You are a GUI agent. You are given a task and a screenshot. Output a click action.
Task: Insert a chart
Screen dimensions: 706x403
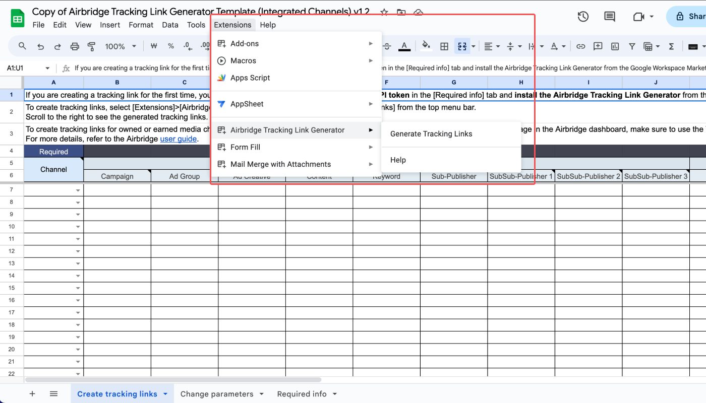[x=615, y=46]
